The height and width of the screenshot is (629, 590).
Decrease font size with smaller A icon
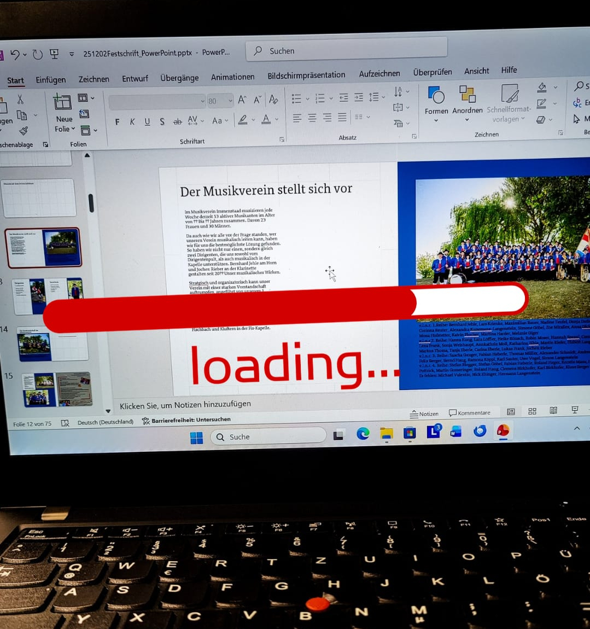(x=258, y=100)
